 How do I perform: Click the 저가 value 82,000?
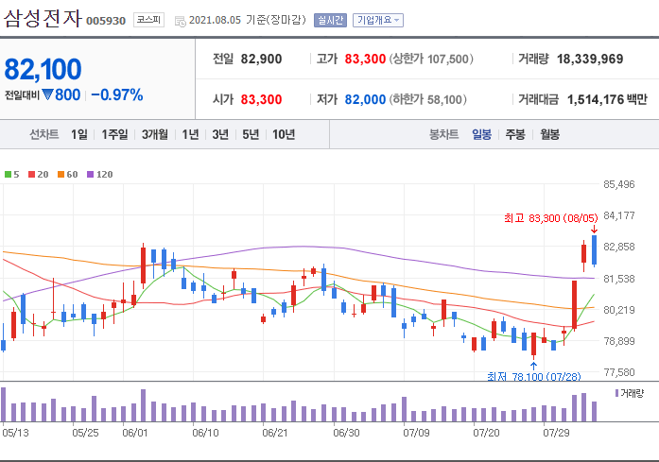365,99
